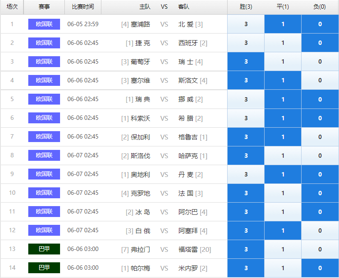Select loss (0) for 白俄 vs 阿塞拜
Image resolution: width=339 pixels, height=278 pixels.
click(320, 231)
